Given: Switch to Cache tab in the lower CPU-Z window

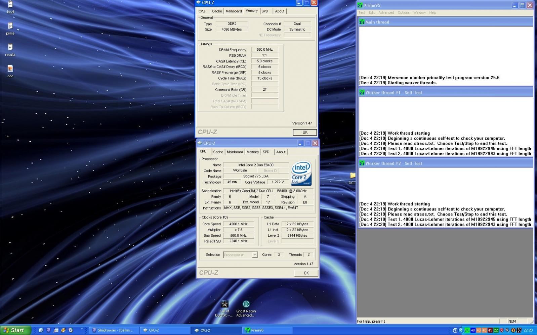Looking at the screenshot, I should [218, 152].
